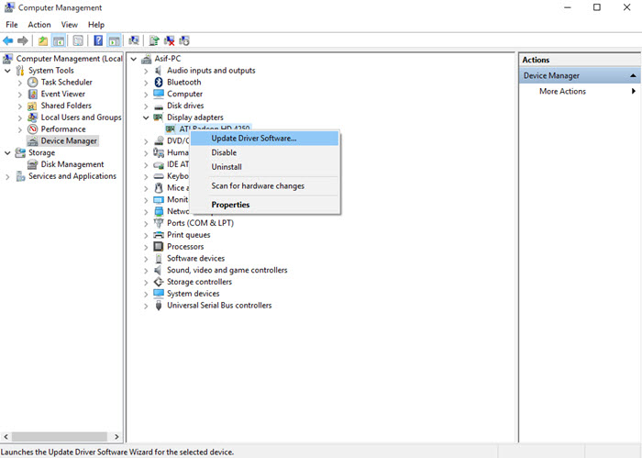642x458 pixels.
Task: Collapse the Asif-PC root device node
Action: pyautogui.click(x=134, y=59)
